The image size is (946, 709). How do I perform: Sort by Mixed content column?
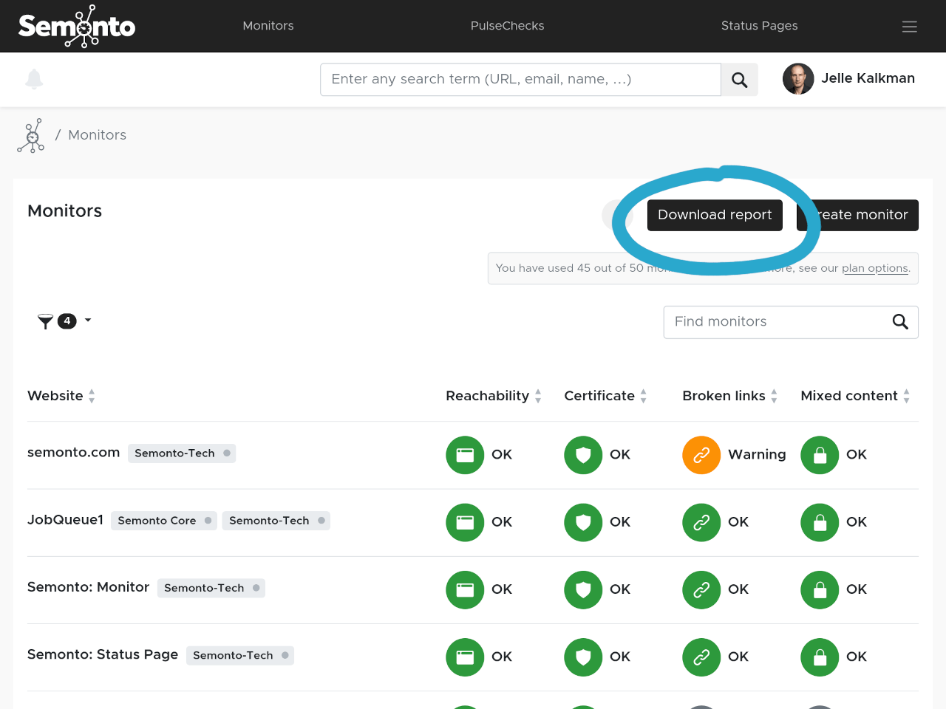tap(855, 396)
